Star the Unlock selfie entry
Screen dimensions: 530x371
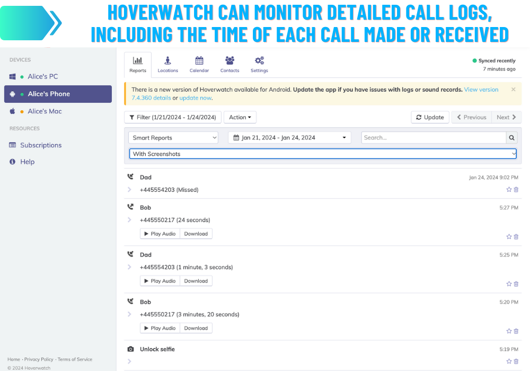coord(508,361)
